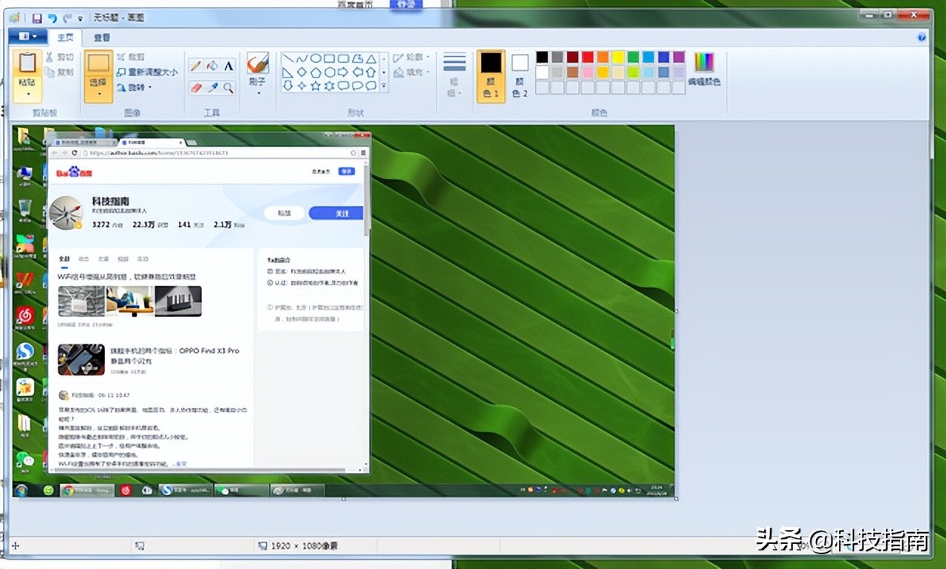This screenshot has width=946, height=569.
Task: Select the Fill with color bucket tool
Action: 212,66
